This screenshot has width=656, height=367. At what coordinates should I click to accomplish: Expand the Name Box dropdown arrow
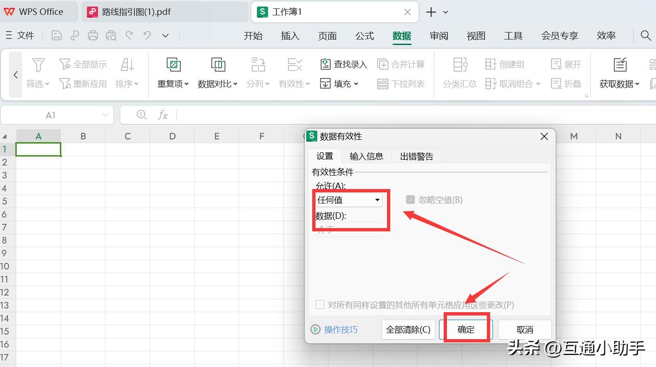[105, 115]
